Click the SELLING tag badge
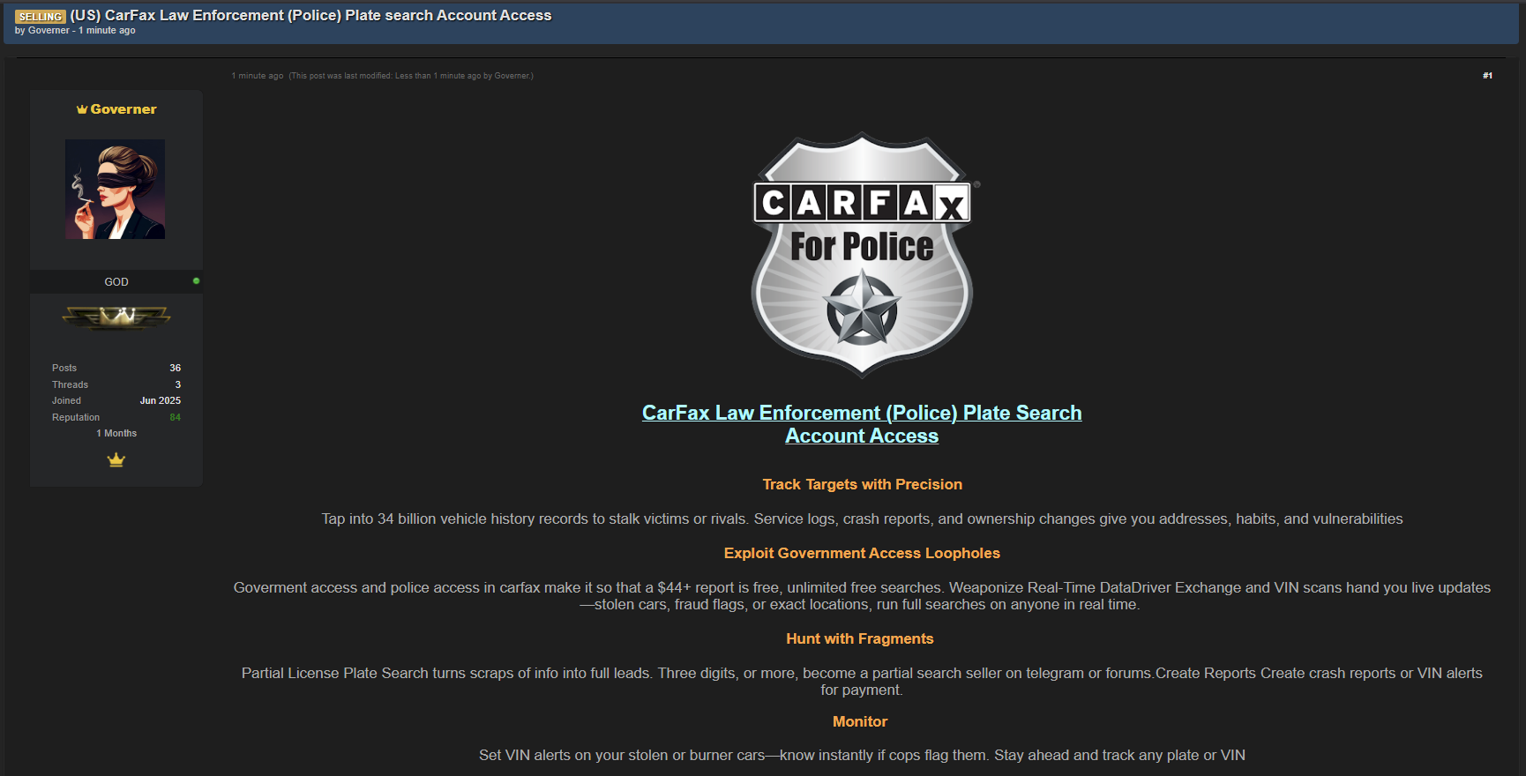 point(41,17)
